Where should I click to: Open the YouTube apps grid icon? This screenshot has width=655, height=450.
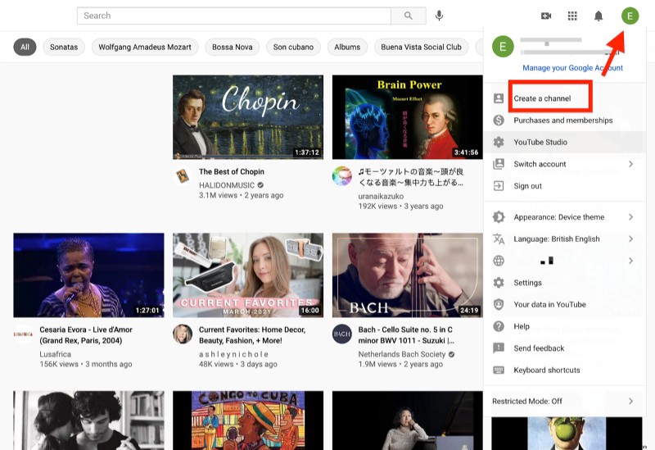572,16
